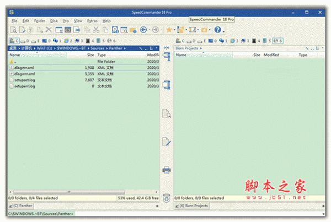This screenshot has width=331, height=222.
Task: Click the Help question mark icon
Action: (218, 30)
